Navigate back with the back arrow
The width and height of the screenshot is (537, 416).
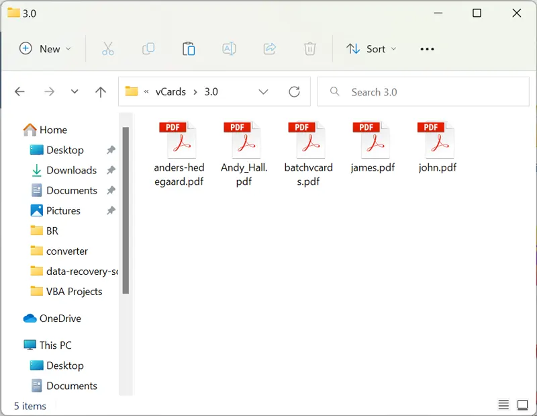click(19, 92)
